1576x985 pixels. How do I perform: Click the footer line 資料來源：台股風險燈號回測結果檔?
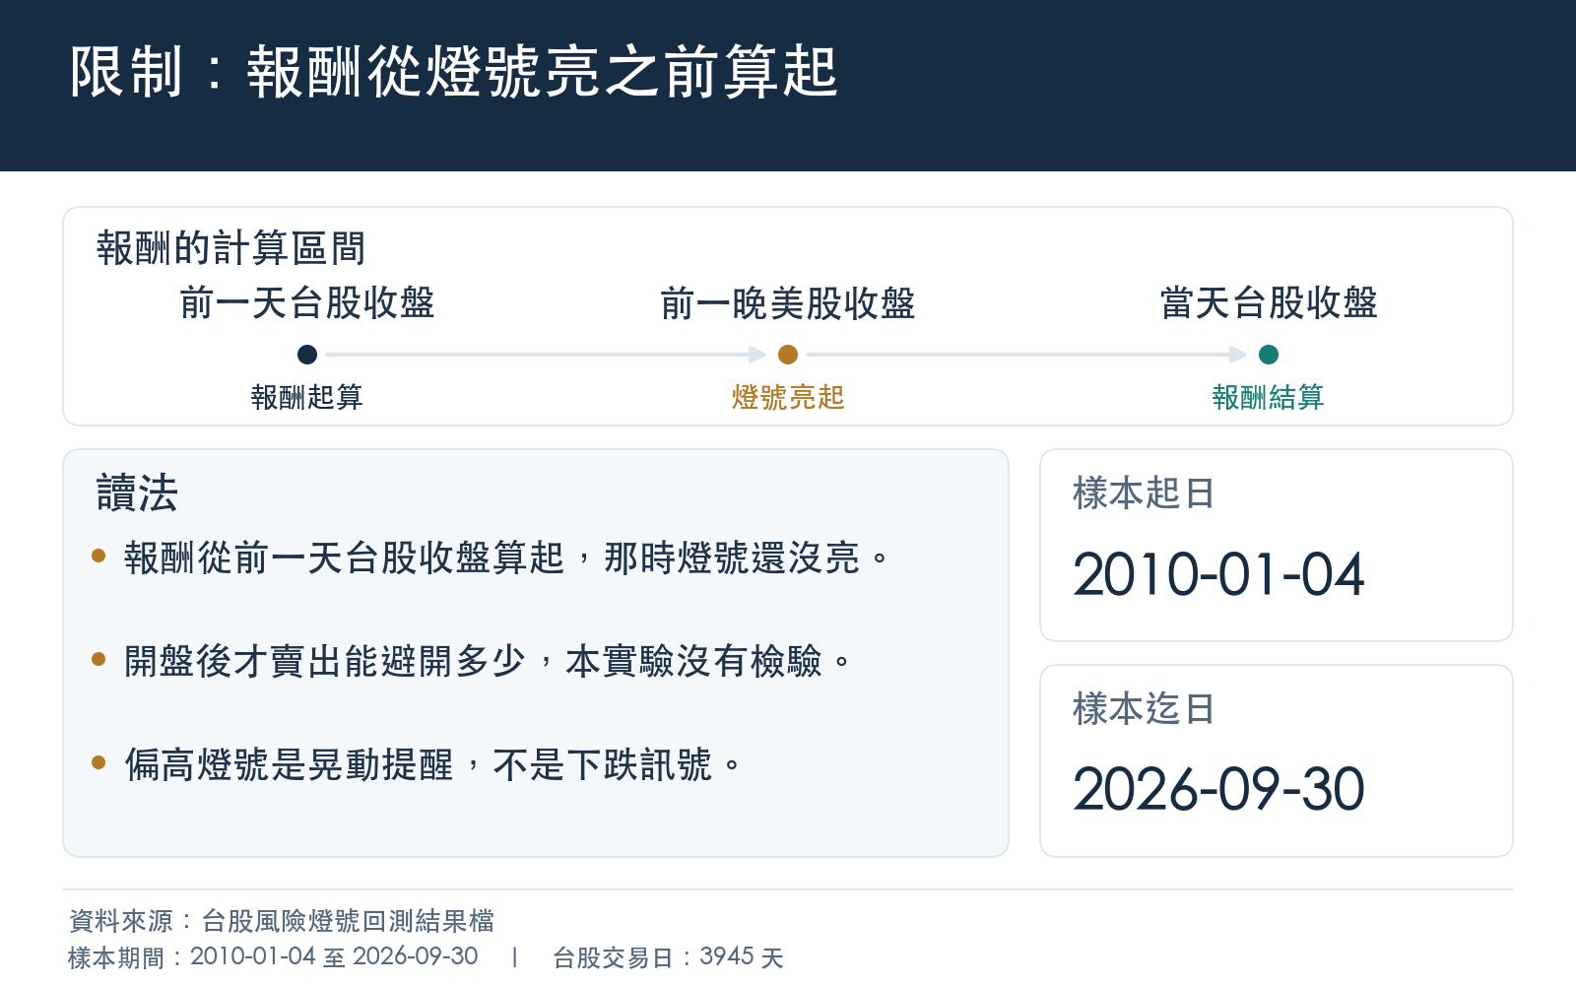tap(282, 921)
